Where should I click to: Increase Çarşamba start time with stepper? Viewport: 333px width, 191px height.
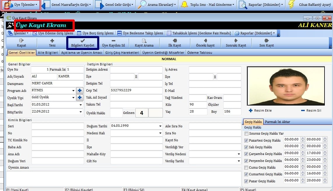[303, 151]
